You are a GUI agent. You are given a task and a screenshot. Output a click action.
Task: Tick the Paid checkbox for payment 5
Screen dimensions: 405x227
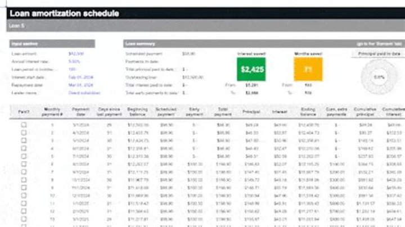[x=24, y=156]
